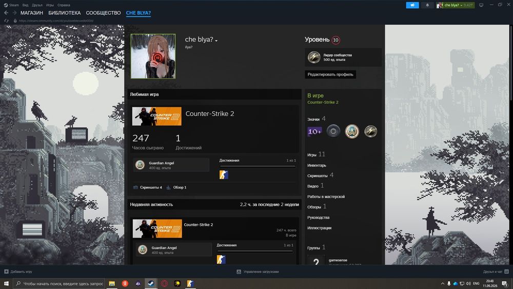513x289 pixels.
Task: Switch to Big Picture mode icon
Action: tap(481, 5)
